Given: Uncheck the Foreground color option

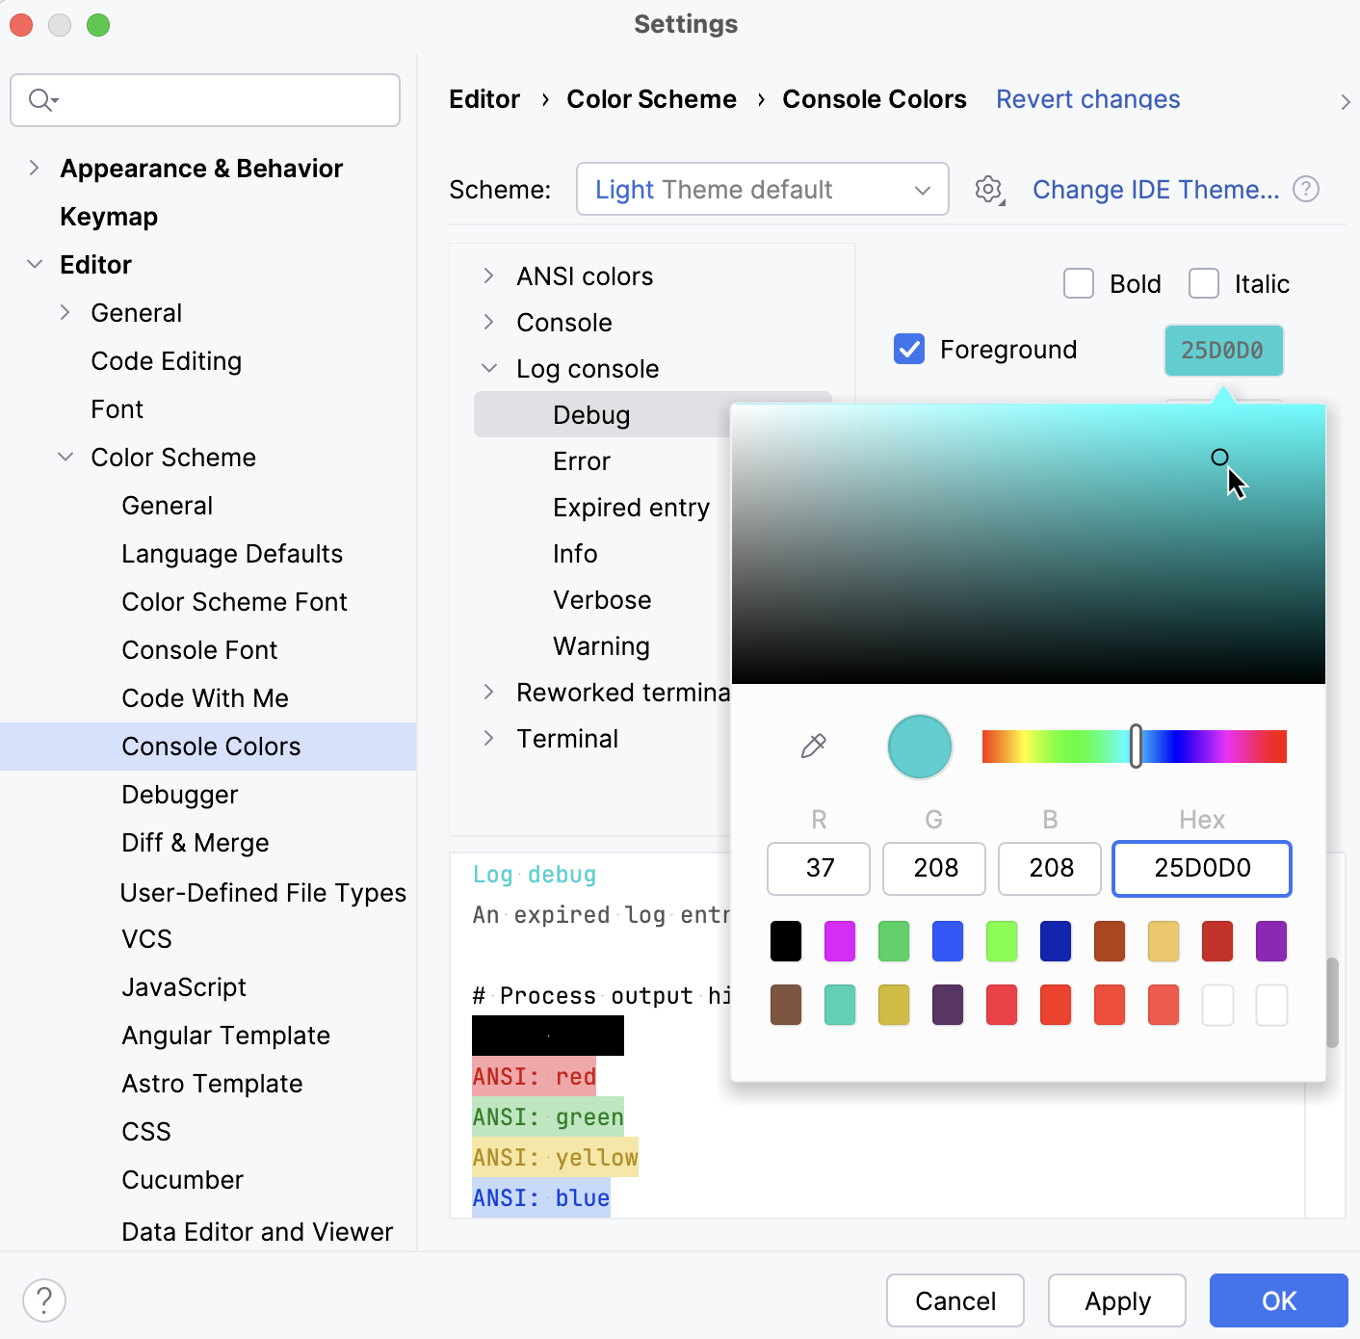Looking at the screenshot, I should click(x=908, y=349).
